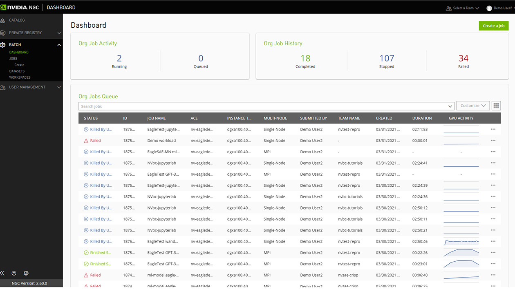Click the User Management sidebar icon
Image resolution: width=515 pixels, height=289 pixels.
[x=3, y=87]
